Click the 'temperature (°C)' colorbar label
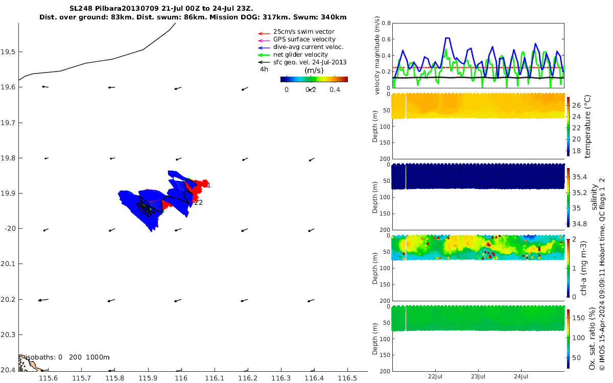This screenshot has height=383, width=613. 588,126
